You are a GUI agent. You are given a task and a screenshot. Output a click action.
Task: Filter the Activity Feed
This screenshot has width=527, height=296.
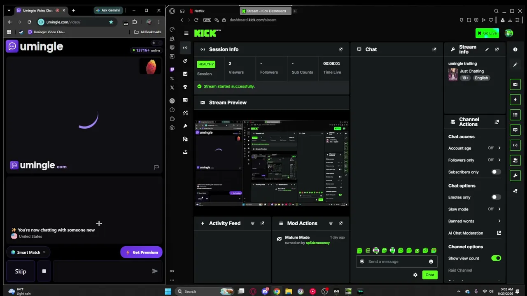click(x=252, y=223)
